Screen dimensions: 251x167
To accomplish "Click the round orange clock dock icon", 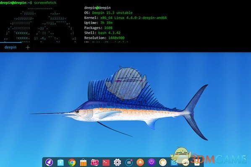I will [163, 162].
